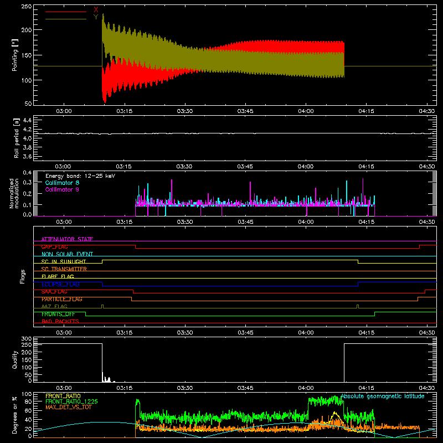Click the GAP_FLAG label
443x443 pixels.
[54, 246]
